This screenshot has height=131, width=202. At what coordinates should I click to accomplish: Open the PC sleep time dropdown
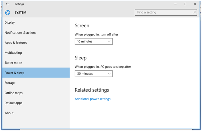pyautogui.click(x=94, y=74)
